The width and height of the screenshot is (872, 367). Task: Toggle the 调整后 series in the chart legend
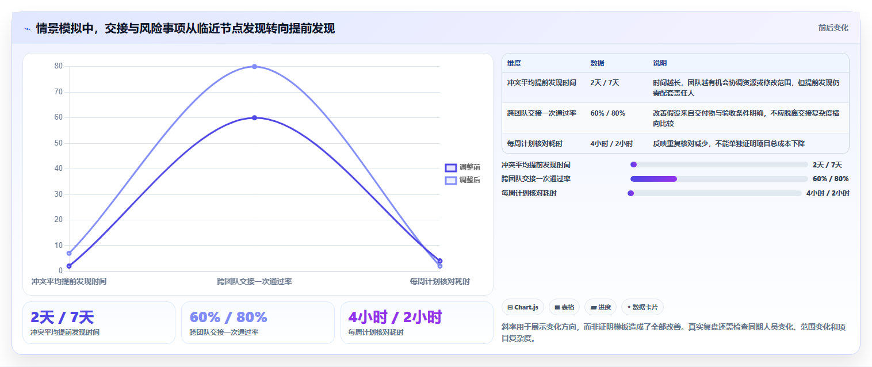pyautogui.click(x=462, y=180)
